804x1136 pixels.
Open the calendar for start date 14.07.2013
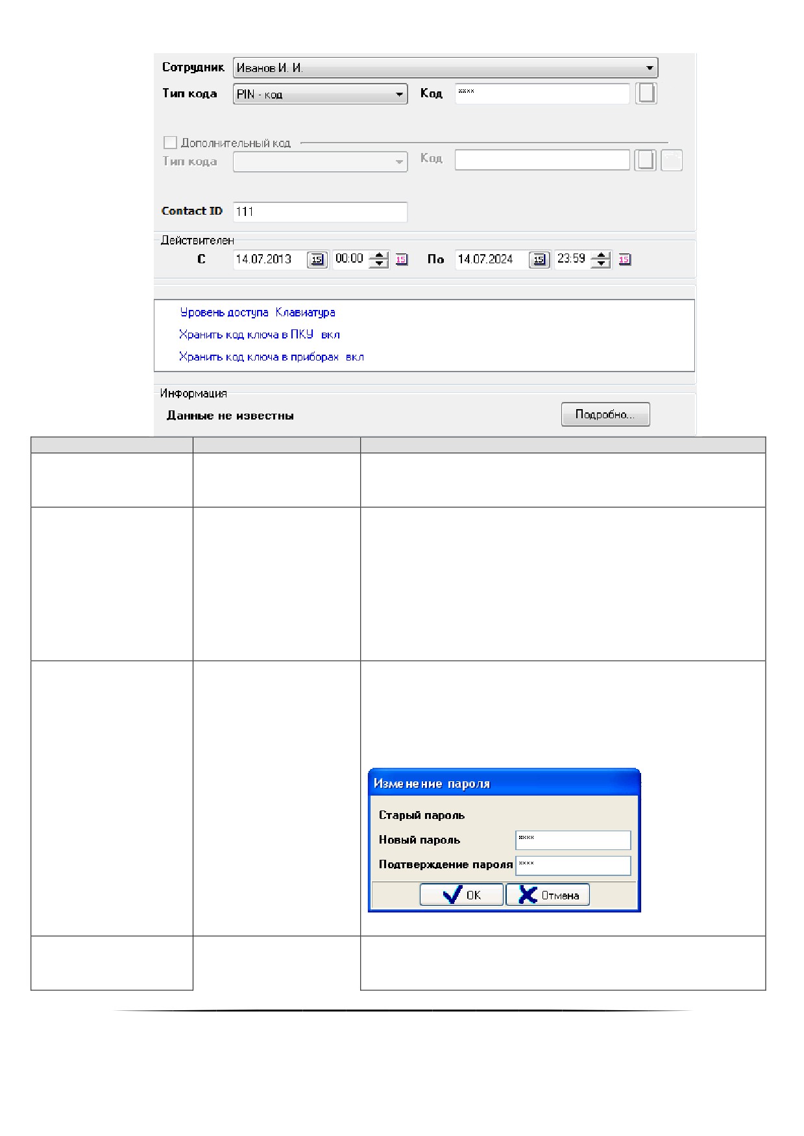317,259
